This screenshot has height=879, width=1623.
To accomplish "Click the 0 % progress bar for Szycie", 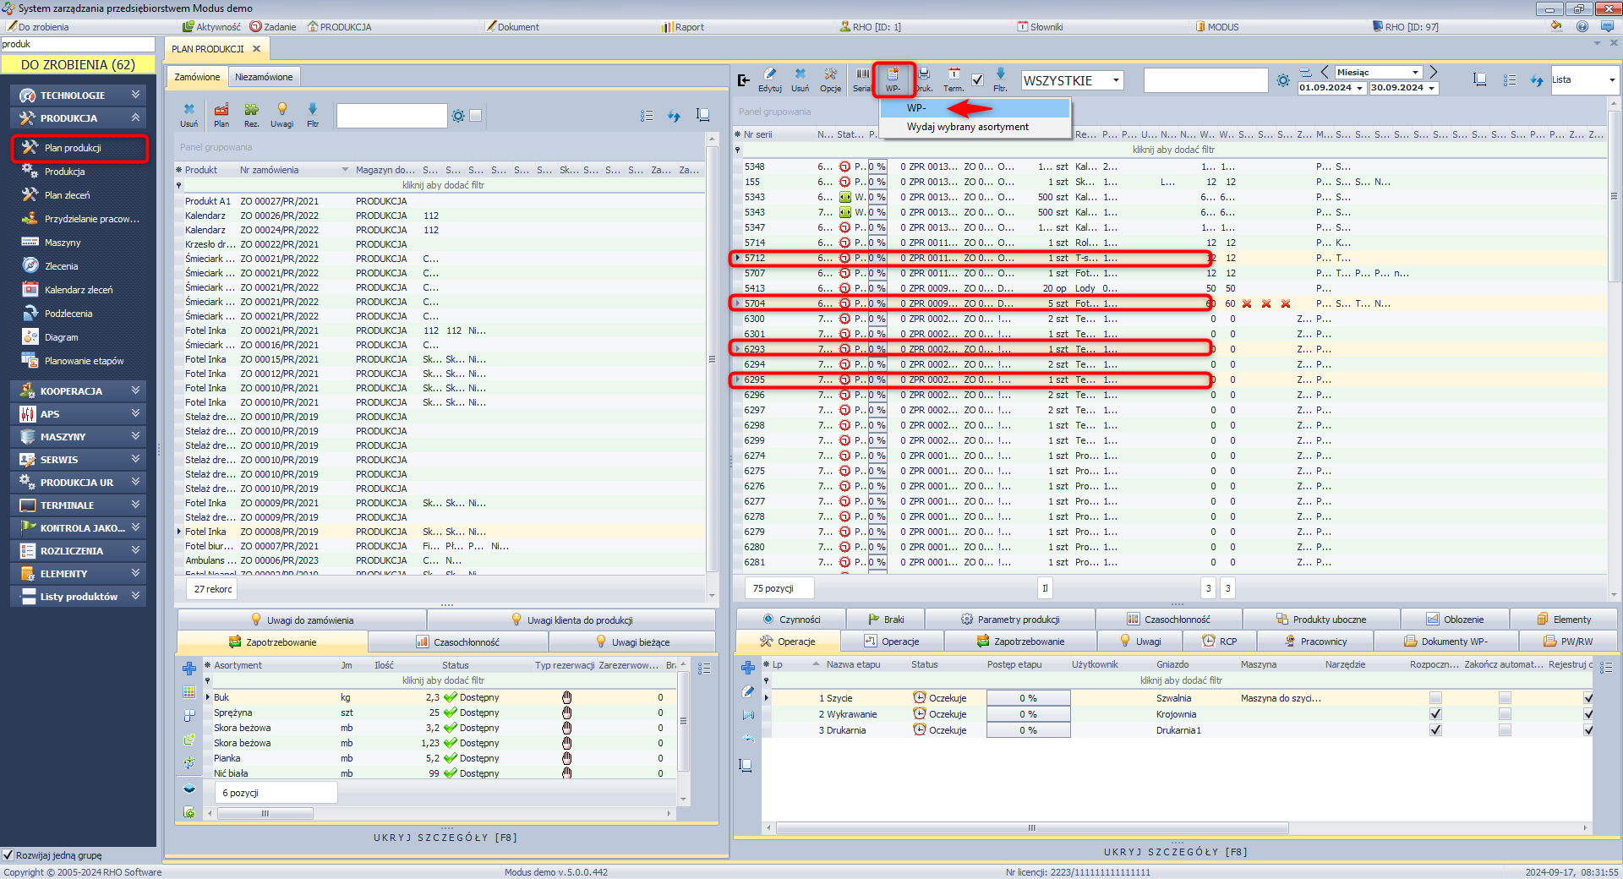I will (x=1028, y=698).
